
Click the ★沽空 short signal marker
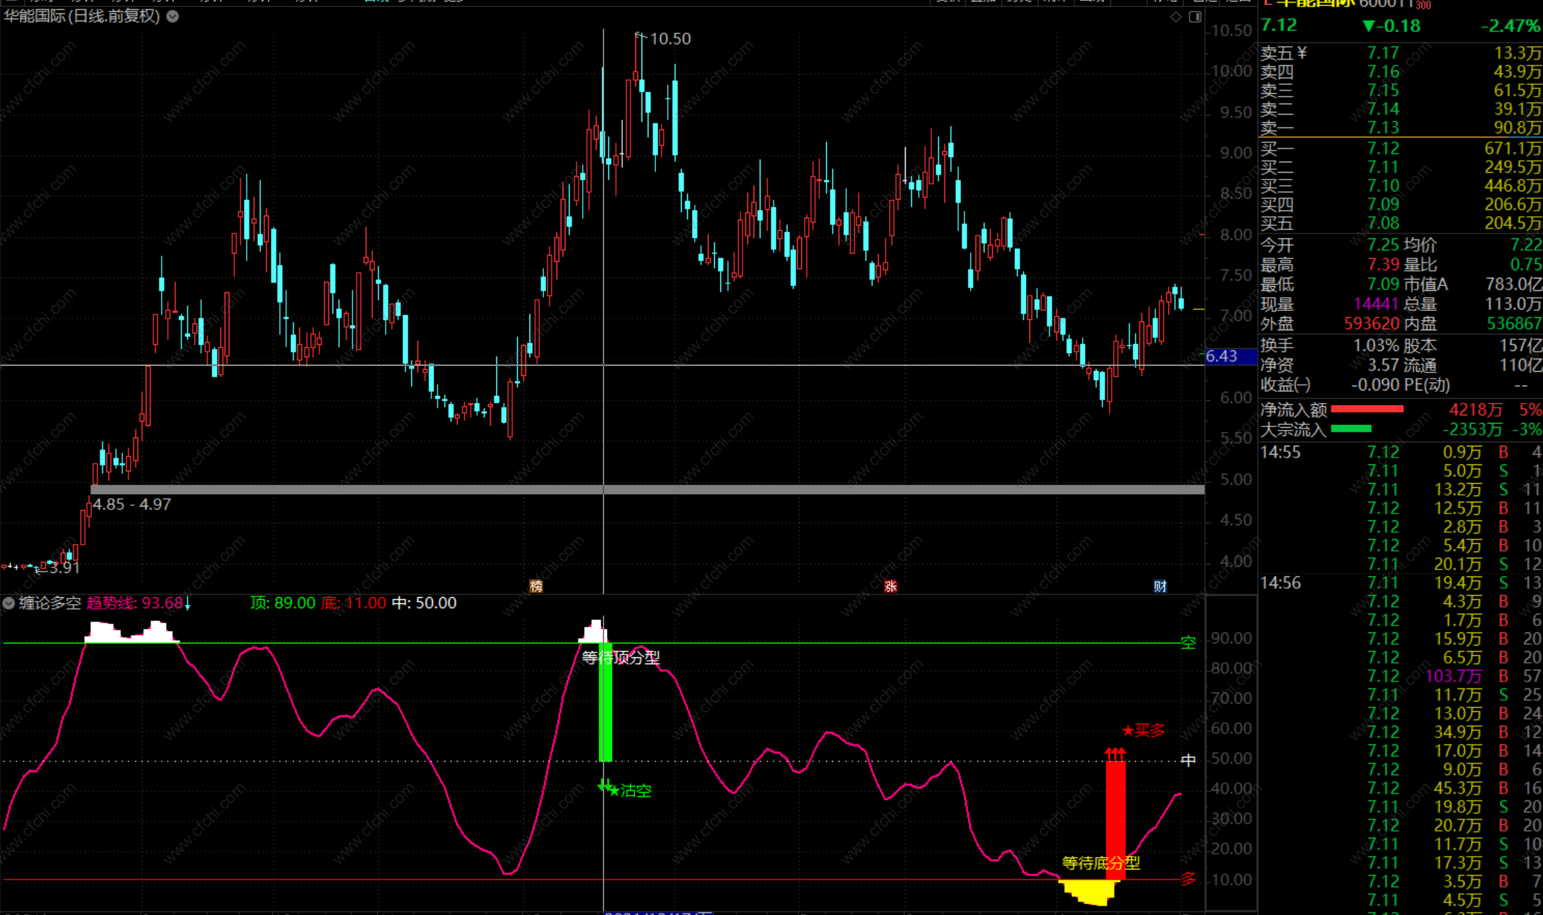click(x=630, y=790)
